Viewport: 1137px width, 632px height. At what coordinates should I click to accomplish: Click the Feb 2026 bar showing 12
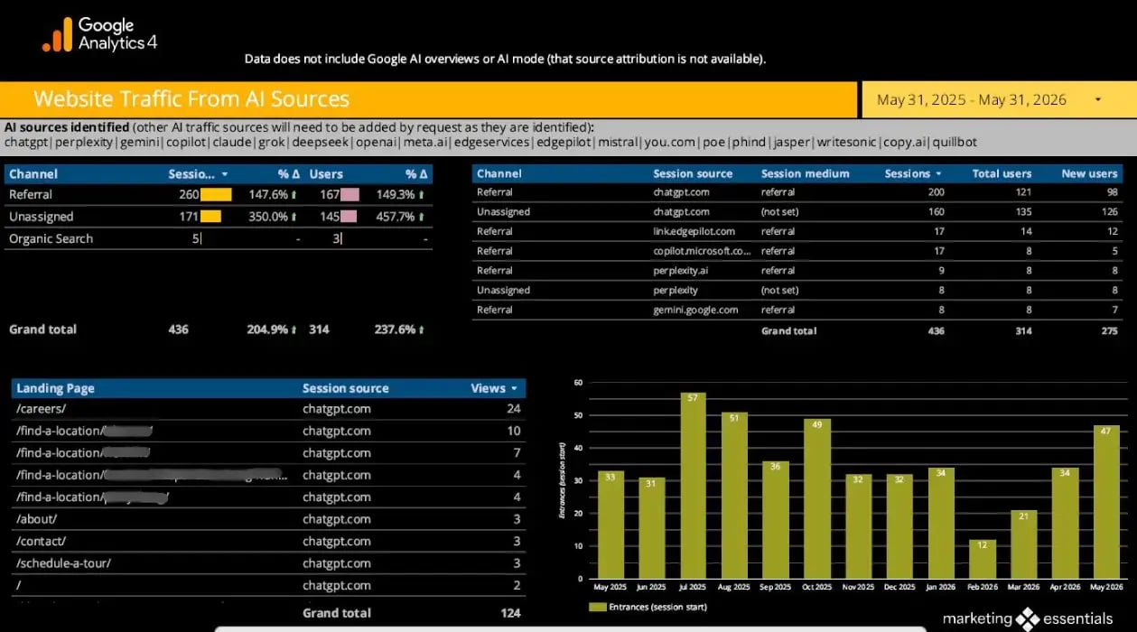[982, 559]
